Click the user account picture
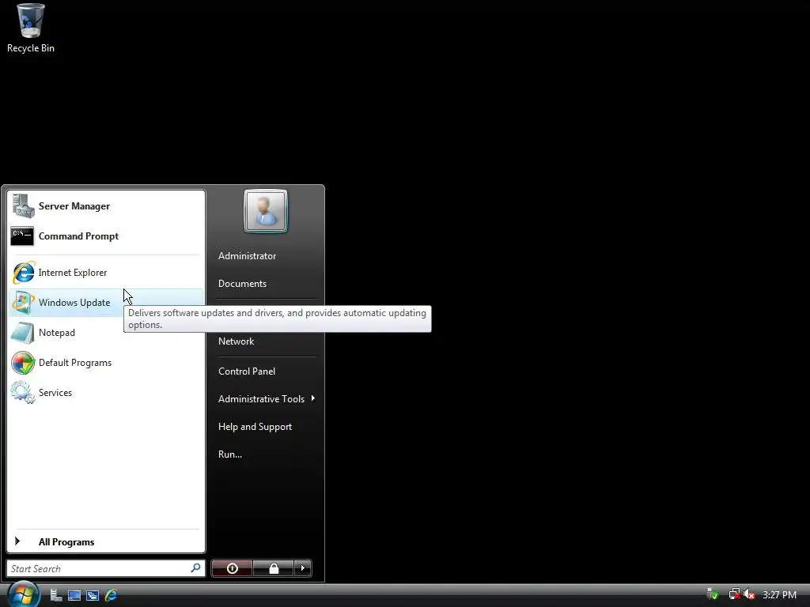Screen dimensions: 810x607 [x=266, y=211]
